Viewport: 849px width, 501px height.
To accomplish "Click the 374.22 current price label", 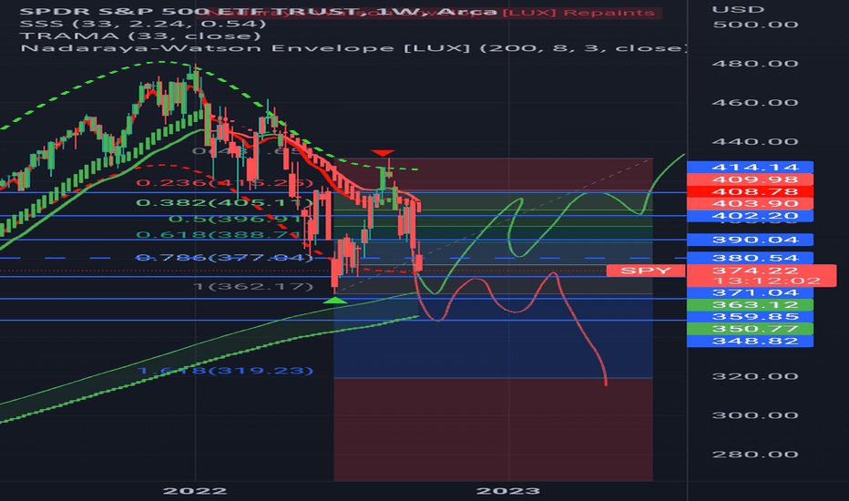I will click(755, 271).
